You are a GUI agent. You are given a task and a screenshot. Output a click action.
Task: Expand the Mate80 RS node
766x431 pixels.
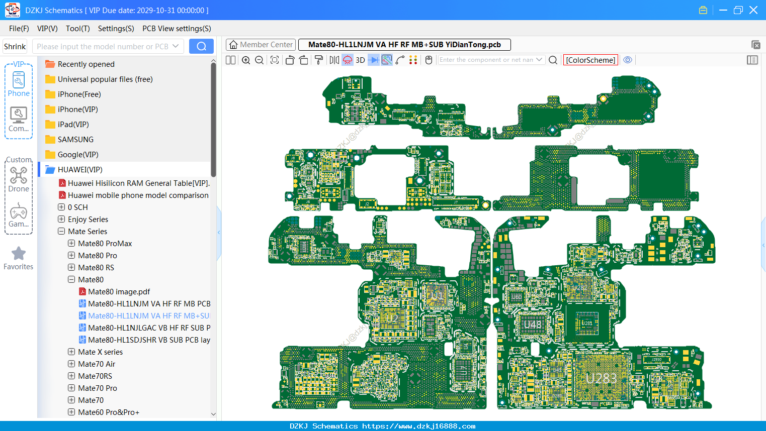coord(71,267)
